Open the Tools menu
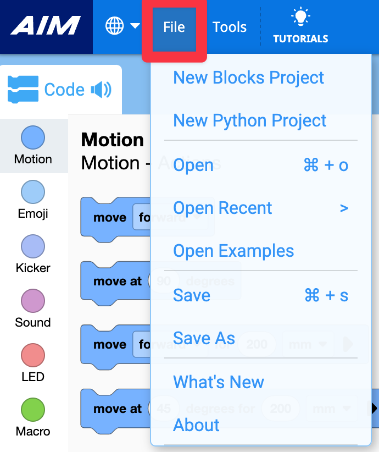Image resolution: width=379 pixels, height=452 pixels. 229,26
